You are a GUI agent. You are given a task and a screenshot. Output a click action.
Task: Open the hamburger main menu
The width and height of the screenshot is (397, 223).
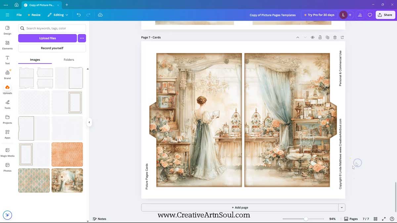point(7,15)
